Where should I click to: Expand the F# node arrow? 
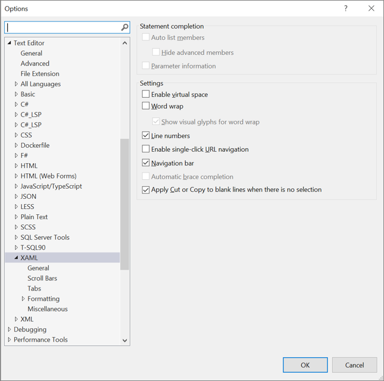point(16,155)
